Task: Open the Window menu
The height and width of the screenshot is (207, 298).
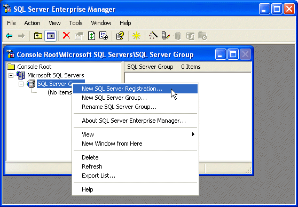Action: 101,23
